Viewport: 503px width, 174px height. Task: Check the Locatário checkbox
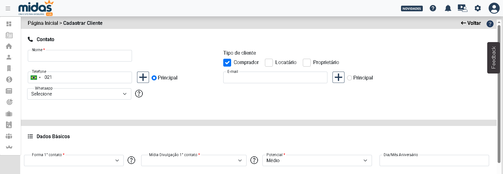pyautogui.click(x=269, y=63)
